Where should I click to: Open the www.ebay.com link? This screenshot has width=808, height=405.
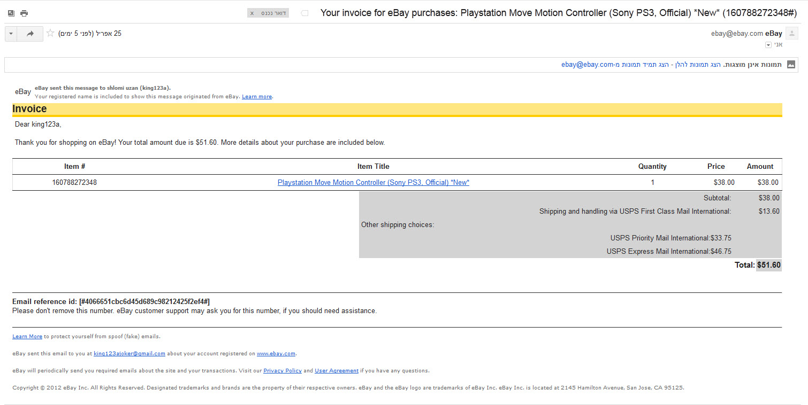pos(276,354)
